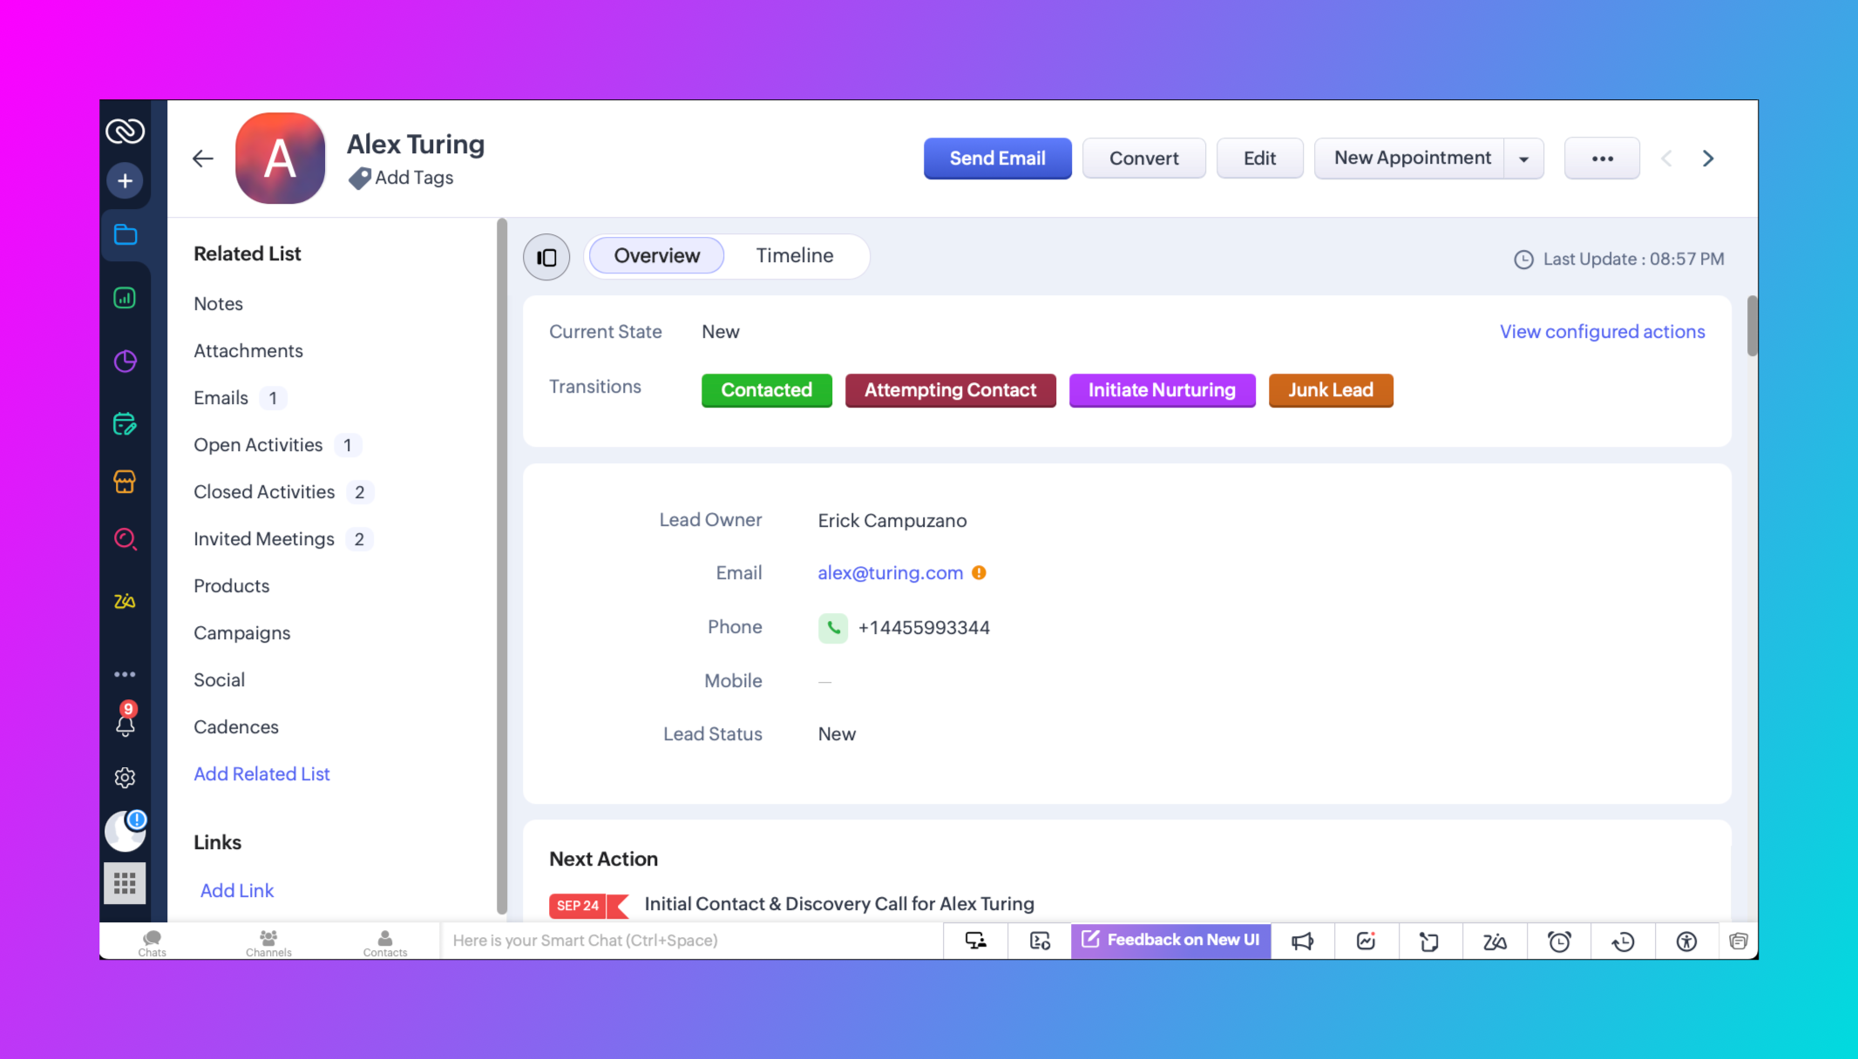1858x1059 pixels.
Task: Click the email warning indicator icon
Action: pos(979,573)
